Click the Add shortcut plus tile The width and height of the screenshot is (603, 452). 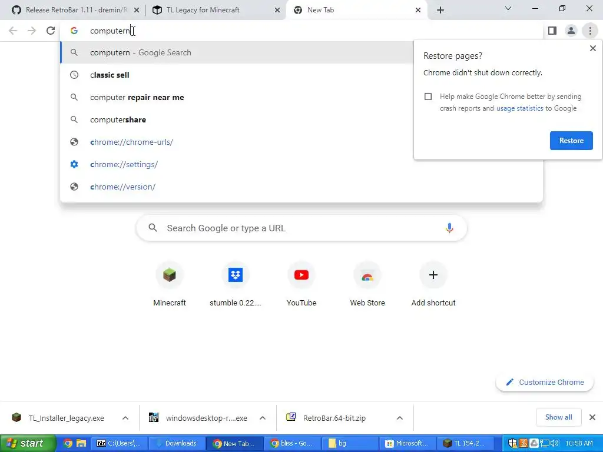click(433, 284)
